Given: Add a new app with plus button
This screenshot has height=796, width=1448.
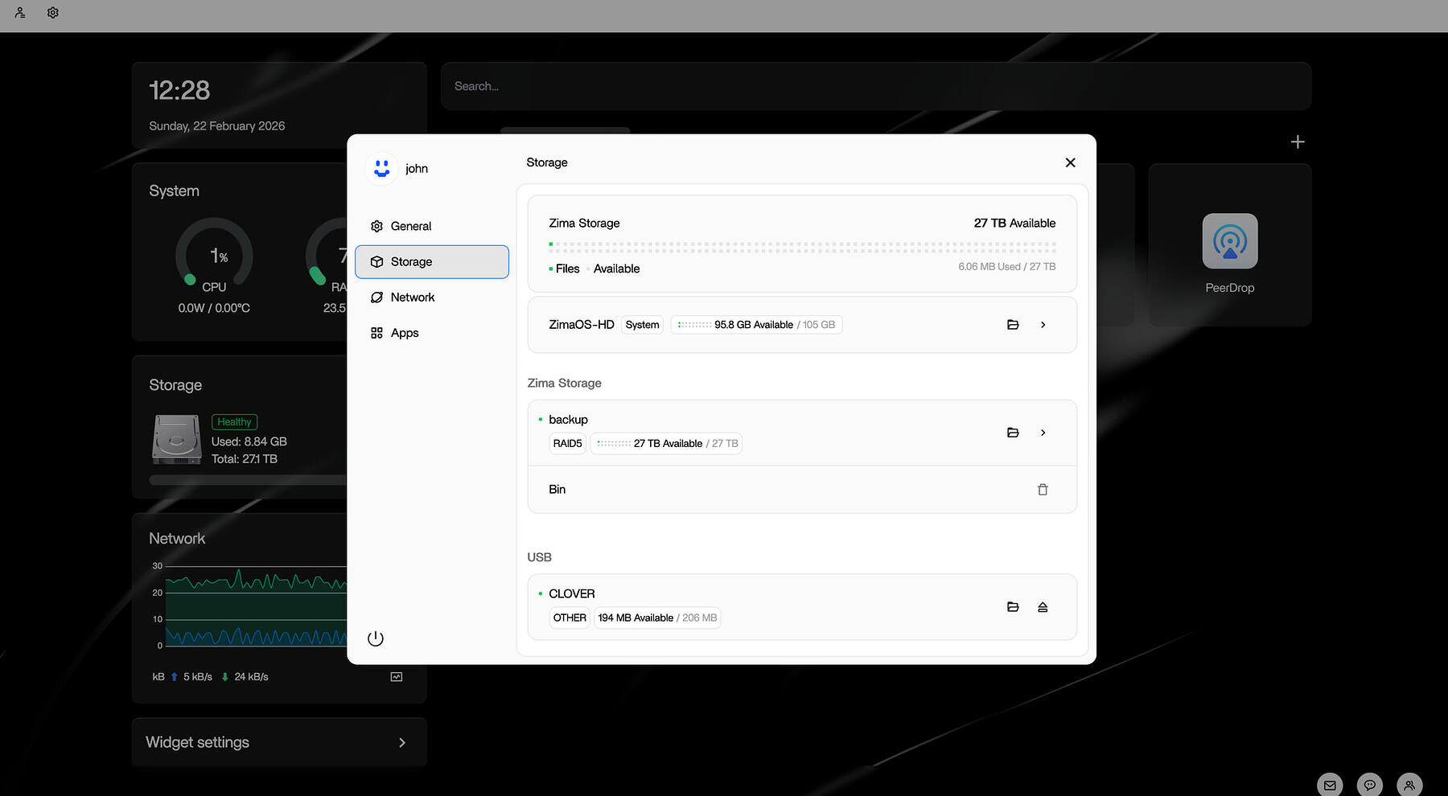Looking at the screenshot, I should [1297, 142].
